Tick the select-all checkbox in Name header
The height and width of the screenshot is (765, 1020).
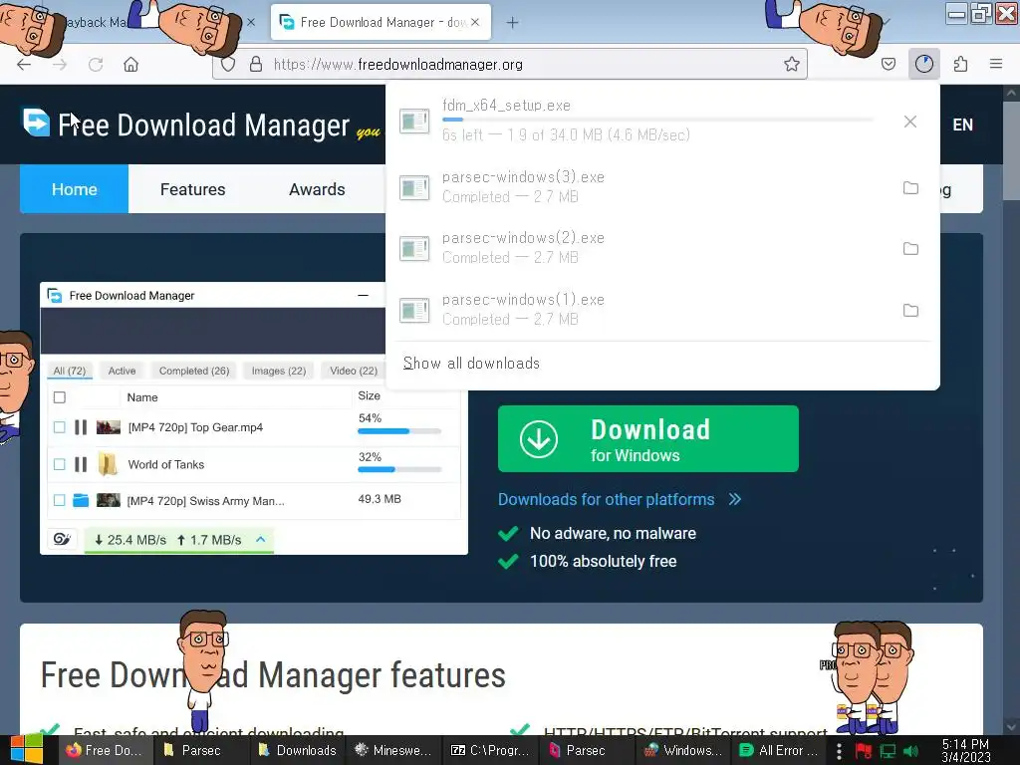click(x=59, y=397)
